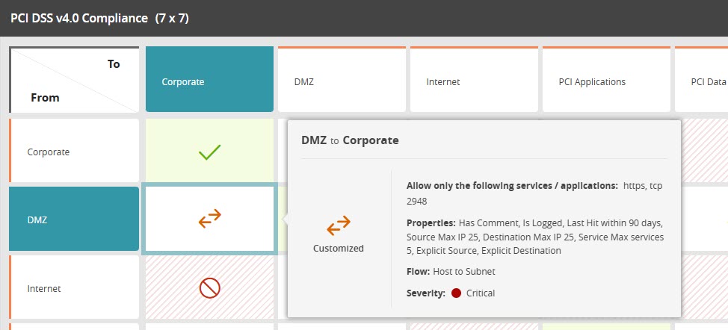Click the Customized arrows icon in the popup
728x330 pixels.
pos(339,225)
